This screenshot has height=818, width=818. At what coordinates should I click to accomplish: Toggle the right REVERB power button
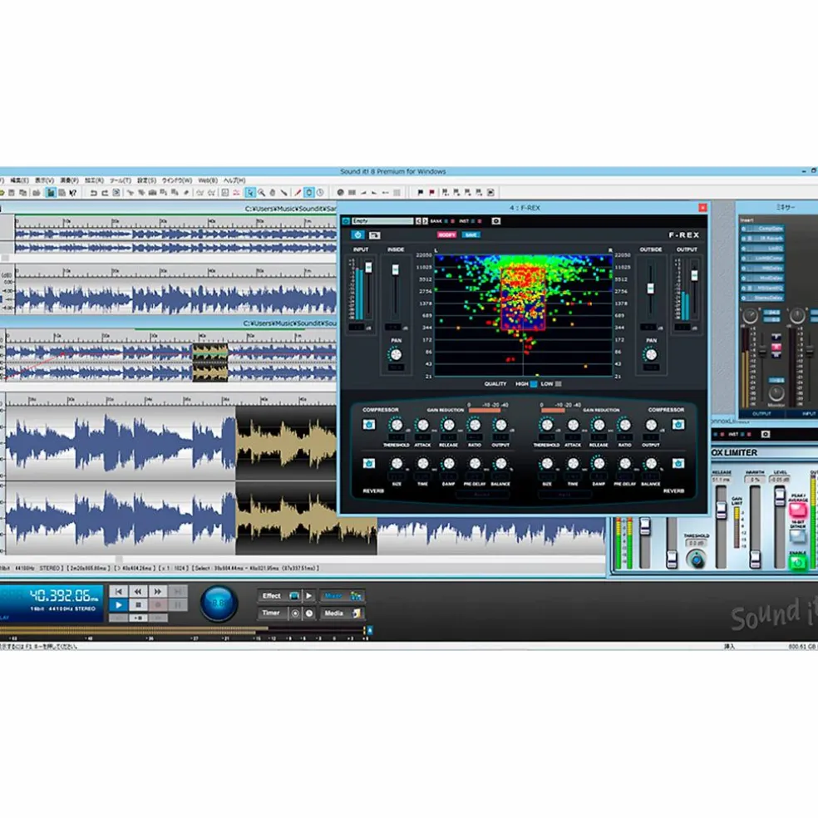[x=678, y=463]
